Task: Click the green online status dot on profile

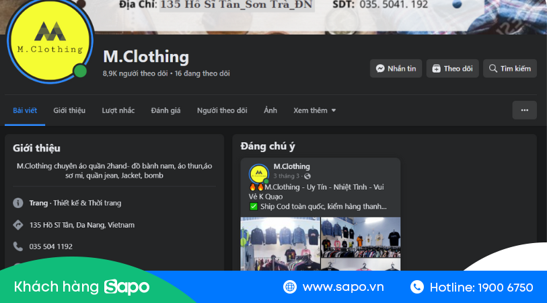Action: coord(80,71)
